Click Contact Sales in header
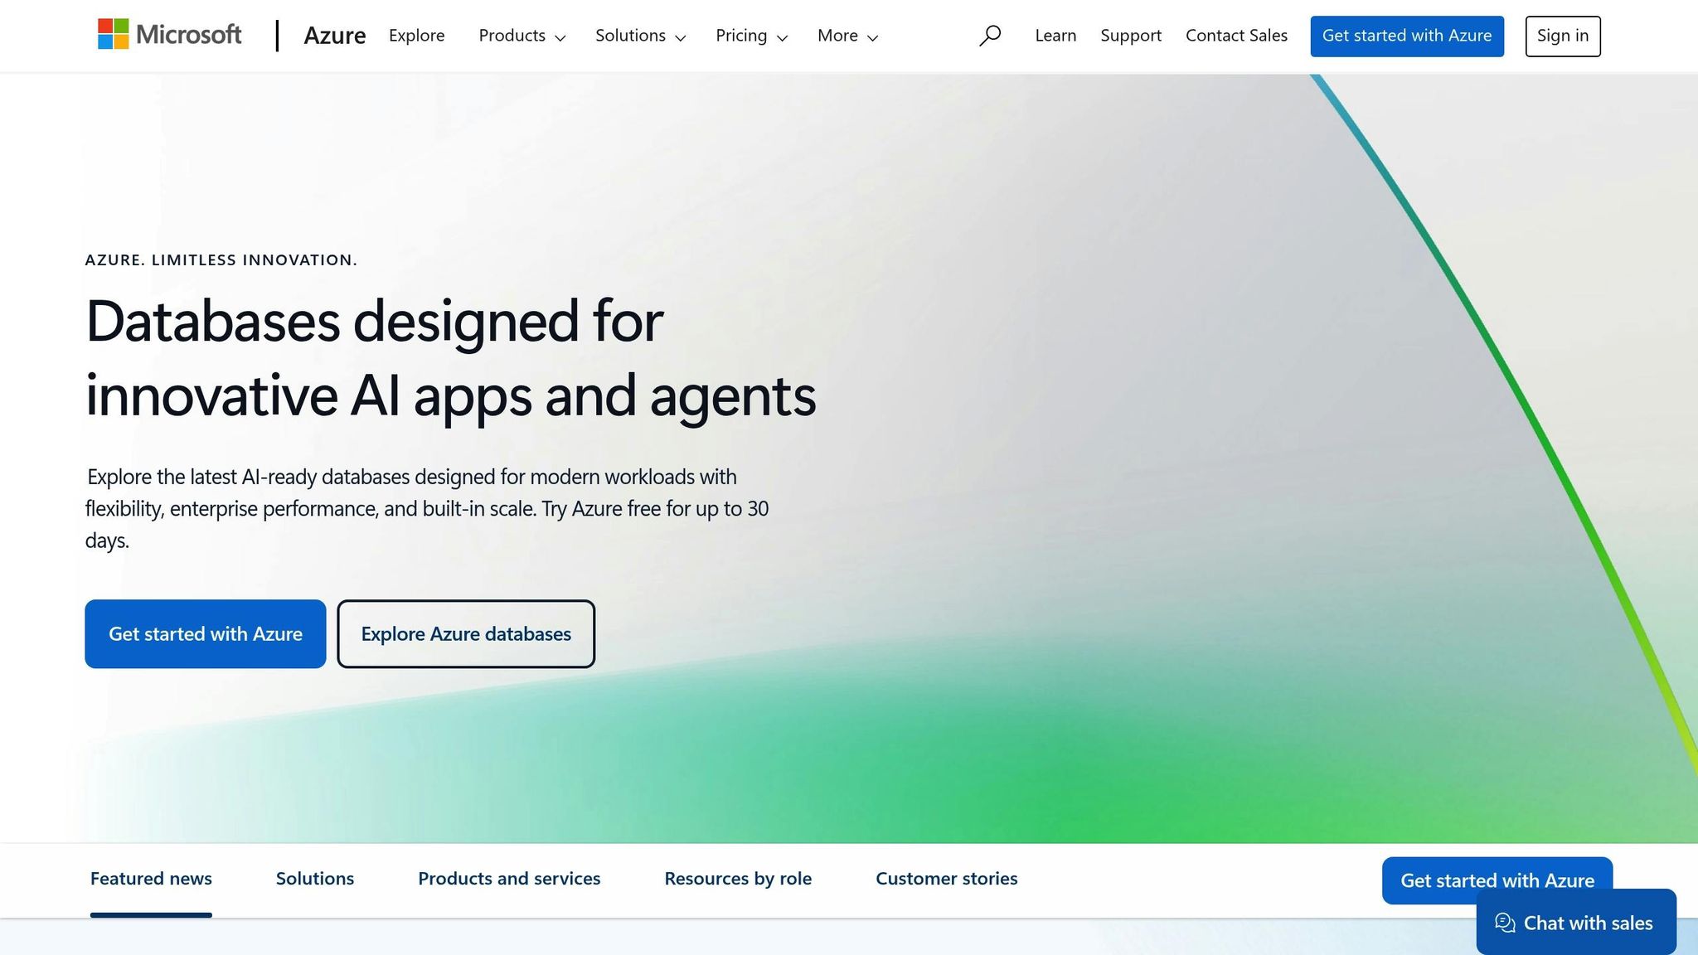The image size is (1698, 955). pyautogui.click(x=1236, y=36)
